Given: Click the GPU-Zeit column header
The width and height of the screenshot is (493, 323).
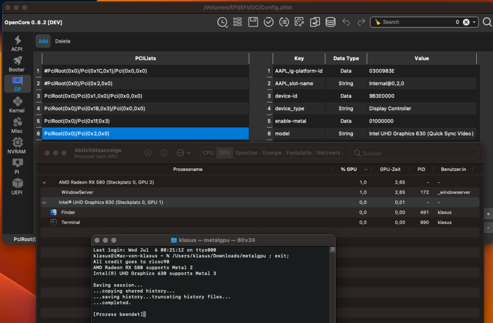Looking at the screenshot, I should click(390, 169).
